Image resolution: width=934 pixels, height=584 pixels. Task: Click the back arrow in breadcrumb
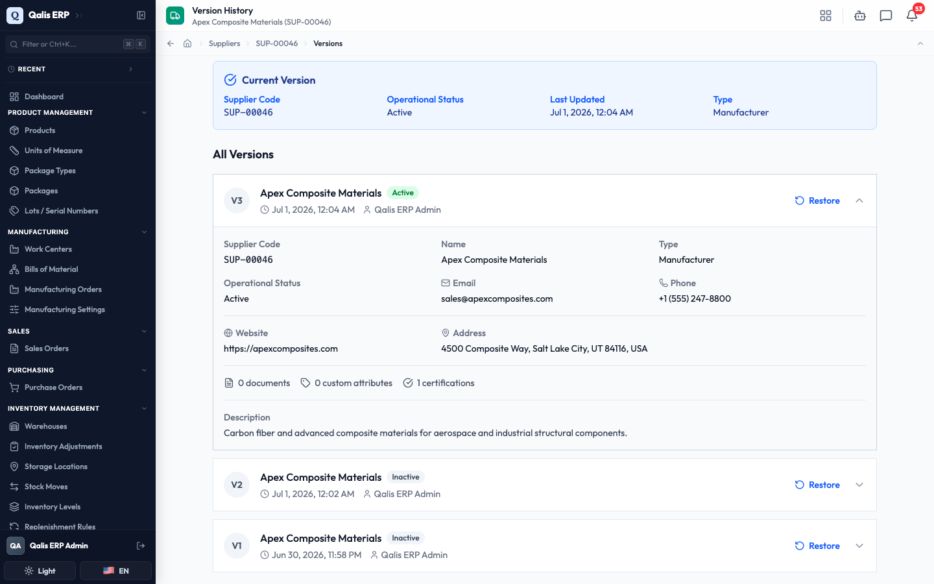(x=171, y=43)
